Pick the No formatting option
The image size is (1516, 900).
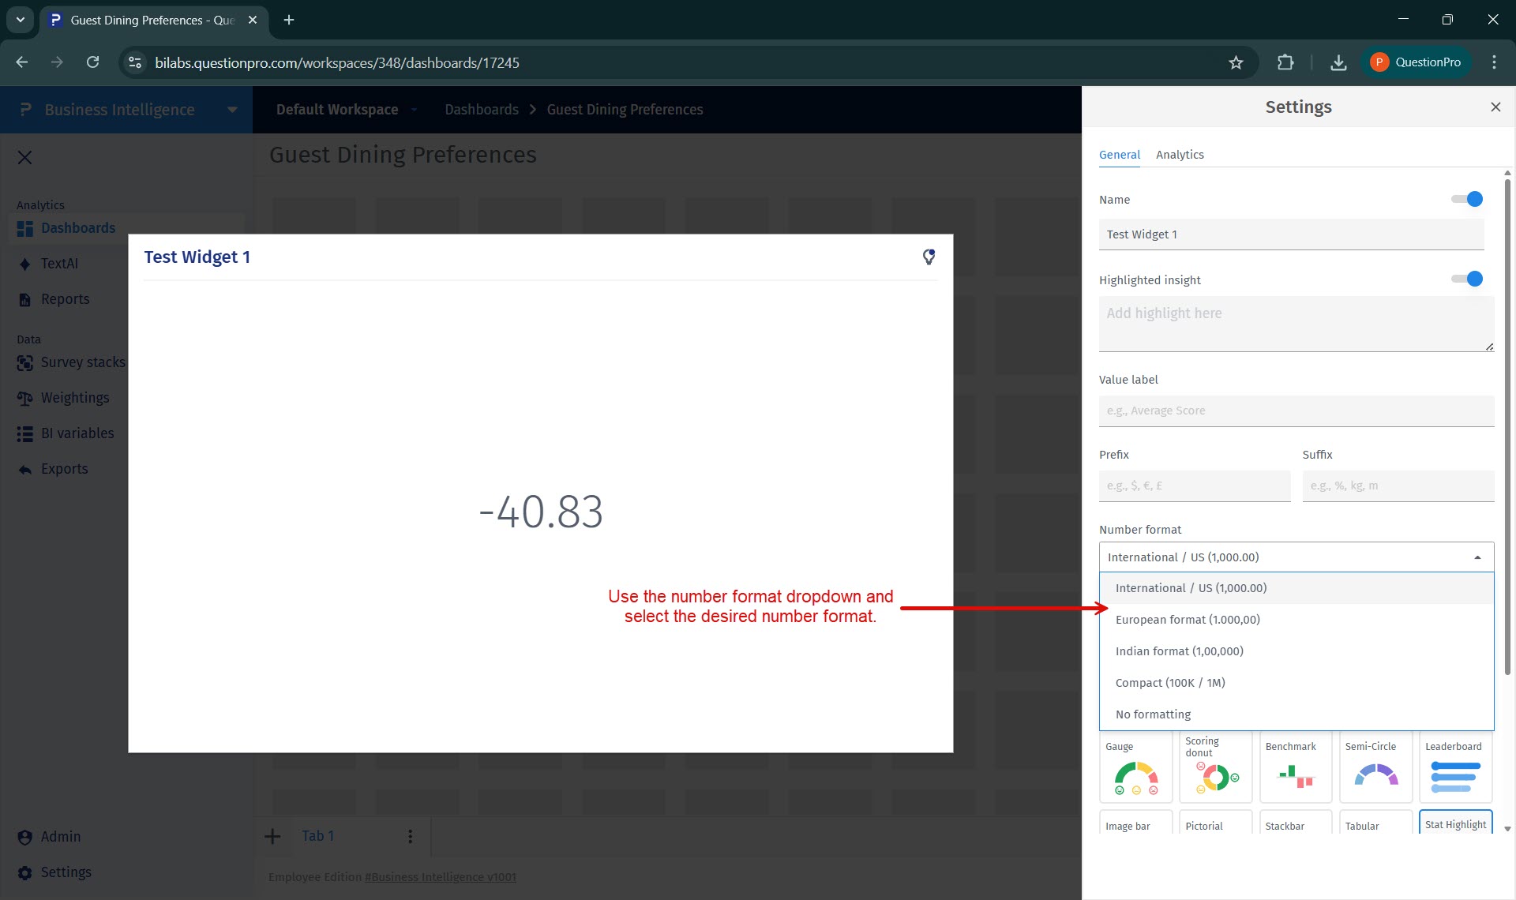(x=1153, y=714)
